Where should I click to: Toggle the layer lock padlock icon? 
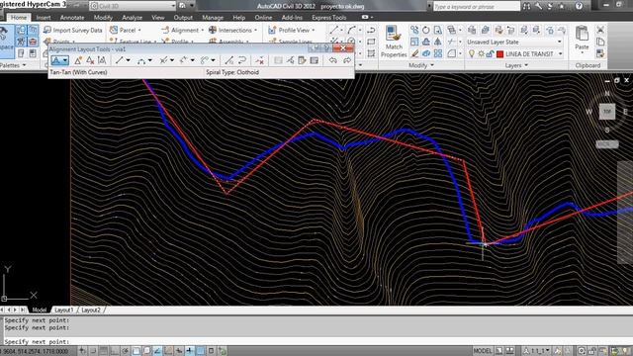click(x=490, y=53)
